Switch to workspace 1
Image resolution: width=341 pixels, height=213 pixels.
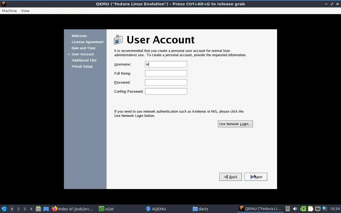(x=12, y=209)
